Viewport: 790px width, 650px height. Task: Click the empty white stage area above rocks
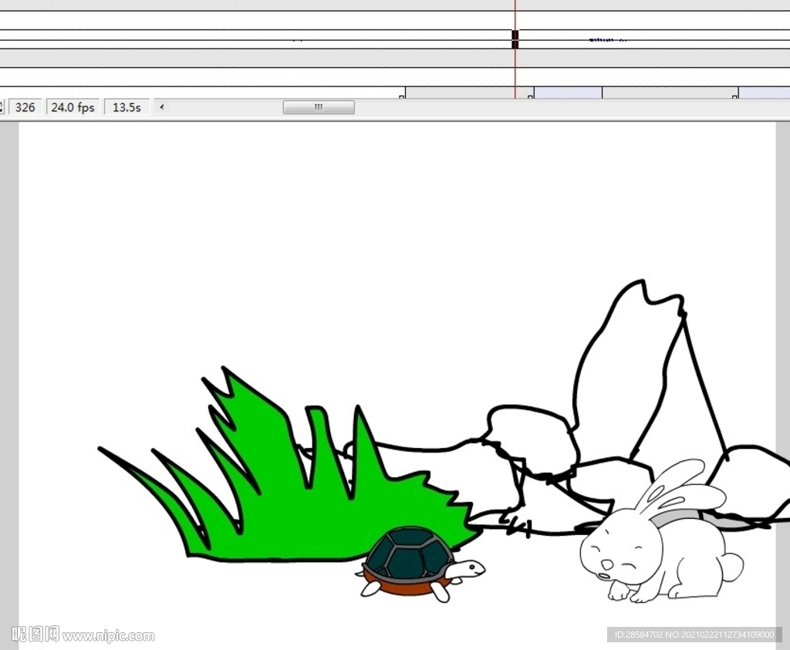pos(386,231)
